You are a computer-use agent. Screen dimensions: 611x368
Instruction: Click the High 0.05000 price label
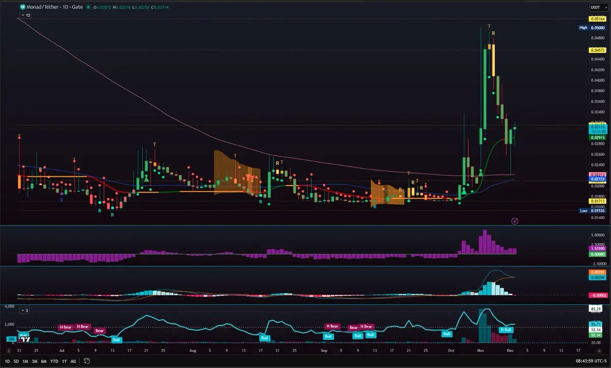tap(592, 27)
